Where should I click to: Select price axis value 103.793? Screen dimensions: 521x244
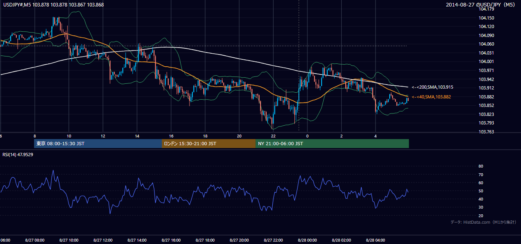click(x=486, y=123)
